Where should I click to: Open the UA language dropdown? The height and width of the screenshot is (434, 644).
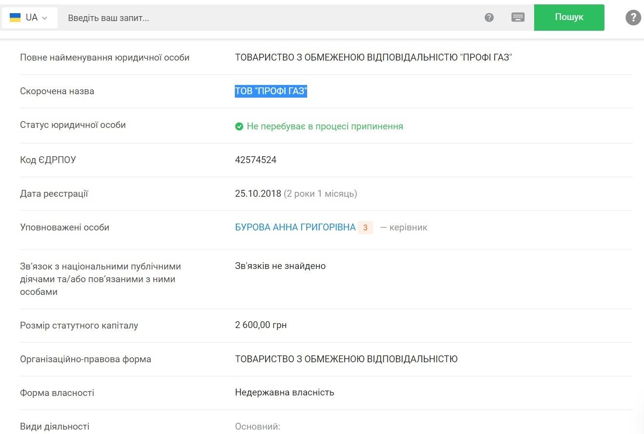(x=29, y=18)
